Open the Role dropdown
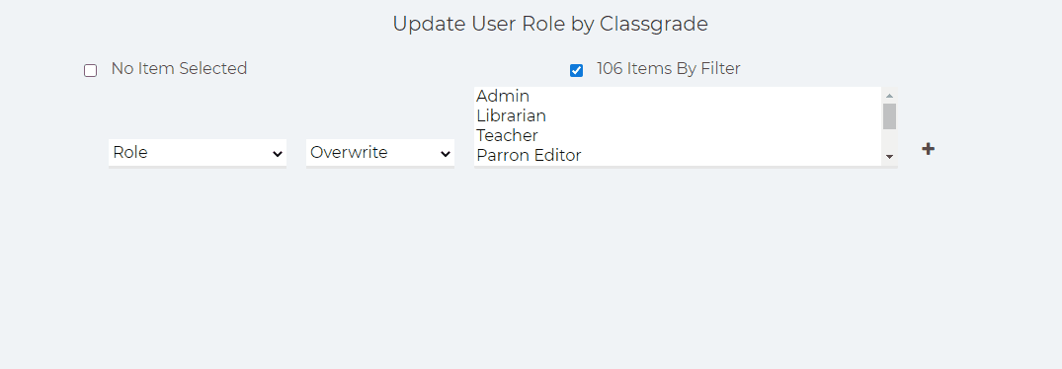1062x369 pixels. point(198,153)
